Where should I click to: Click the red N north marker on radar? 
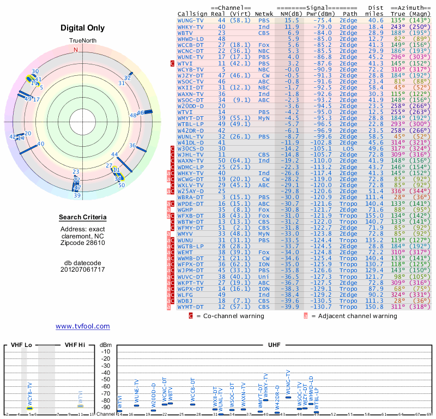(x=76, y=50)
